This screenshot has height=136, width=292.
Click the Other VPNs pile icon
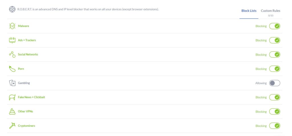tap(12, 111)
